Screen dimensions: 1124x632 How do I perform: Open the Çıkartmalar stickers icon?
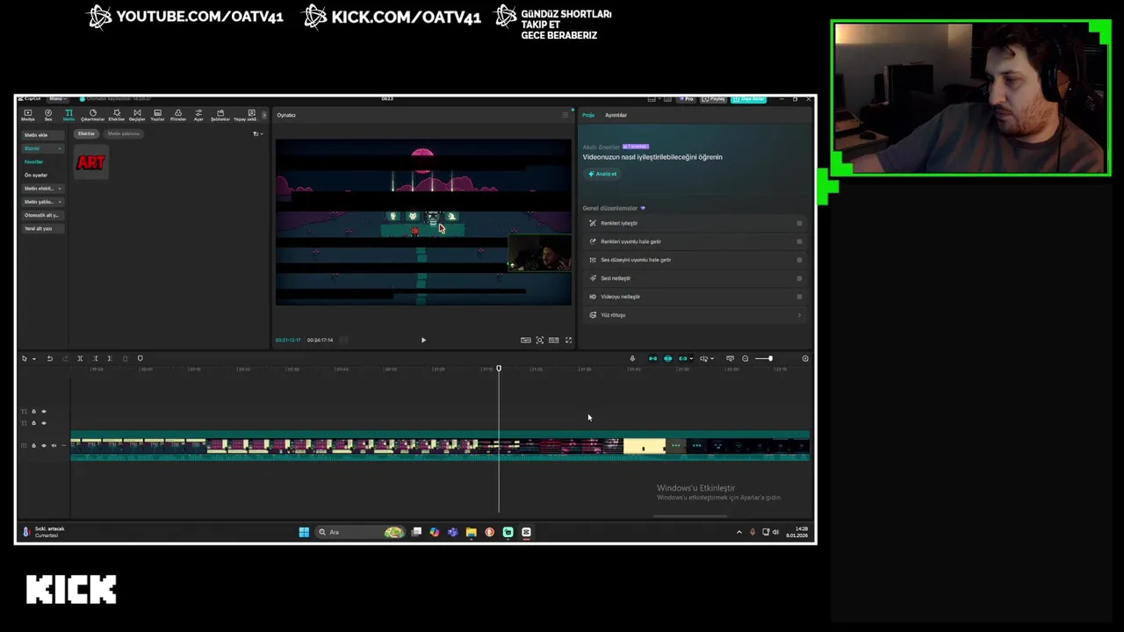coord(93,113)
